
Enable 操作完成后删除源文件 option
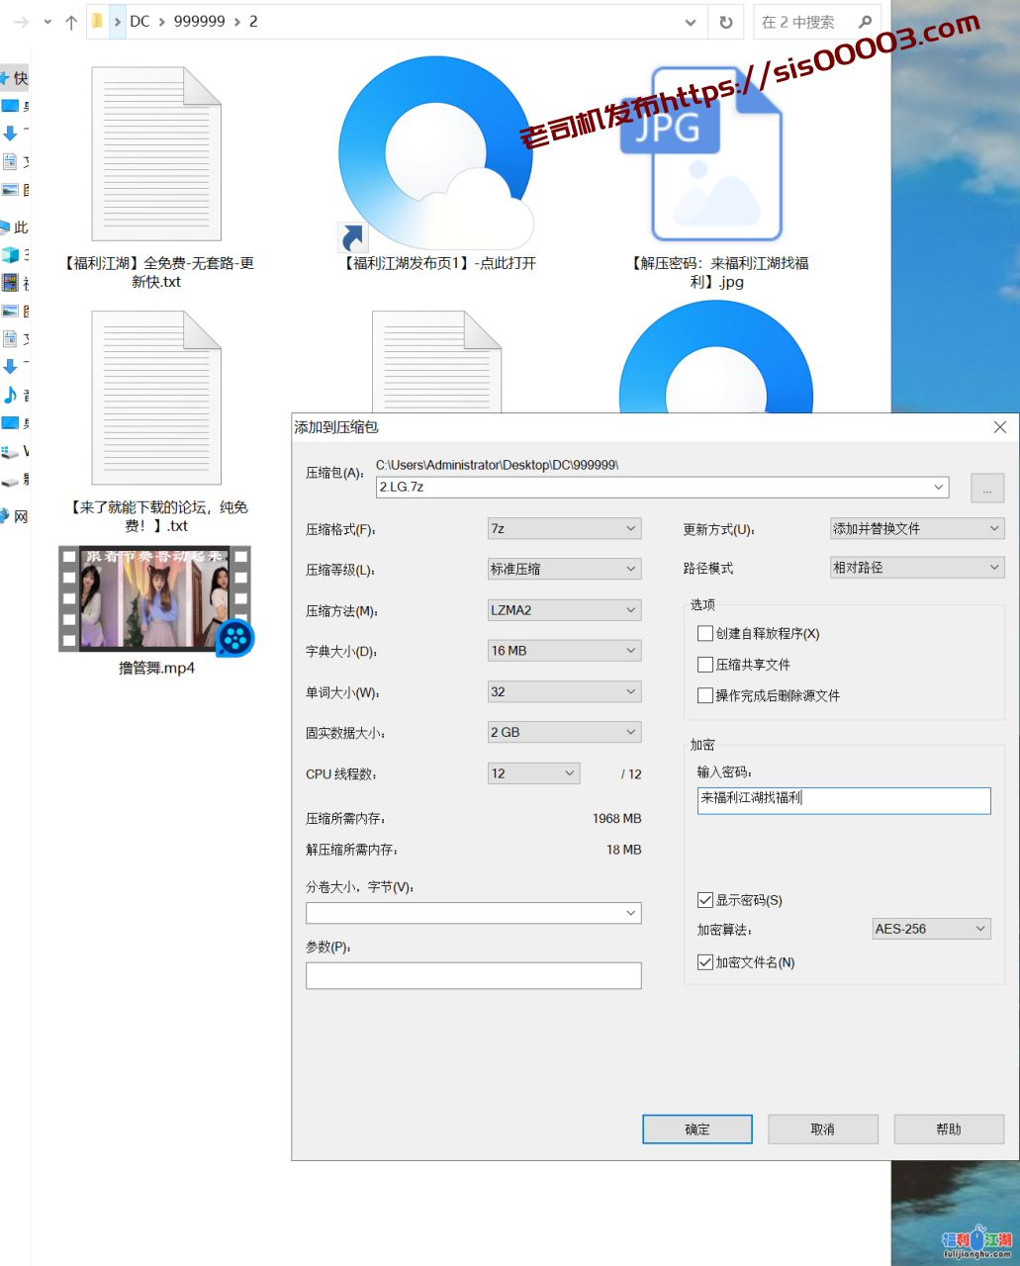point(705,695)
